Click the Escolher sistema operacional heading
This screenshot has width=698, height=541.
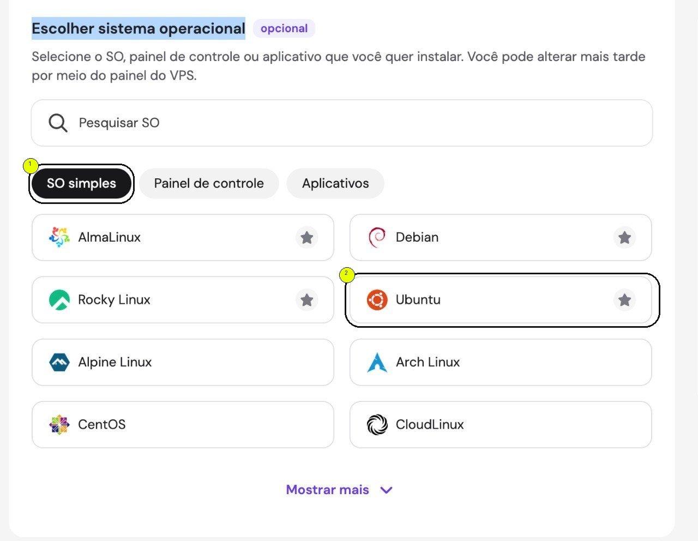[x=139, y=28]
